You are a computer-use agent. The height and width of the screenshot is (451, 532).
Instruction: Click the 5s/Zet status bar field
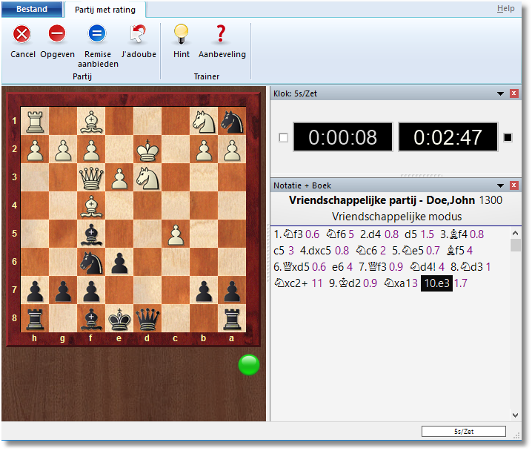(x=464, y=431)
